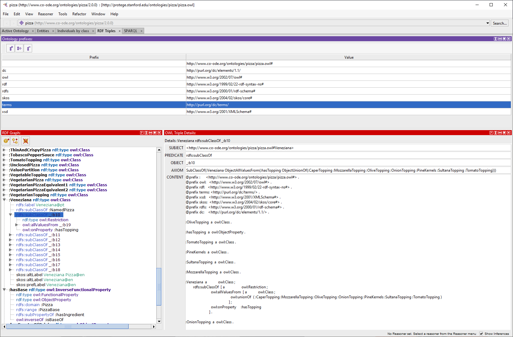The height and width of the screenshot is (337, 513).
Task: Close the OWL Triple Details view
Action: tap(509, 133)
